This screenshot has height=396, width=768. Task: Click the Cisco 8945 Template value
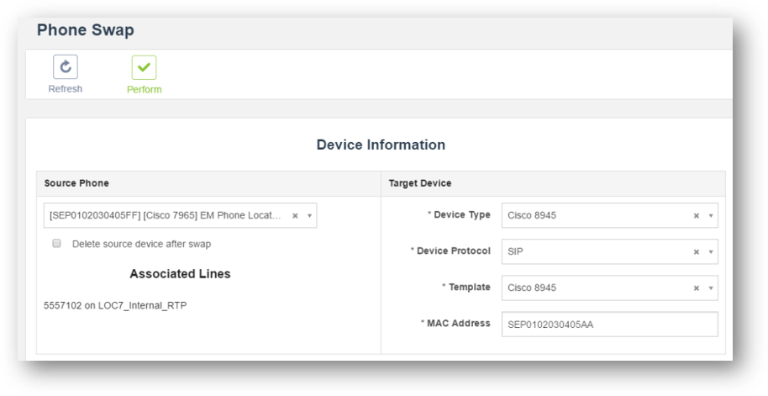coord(532,288)
